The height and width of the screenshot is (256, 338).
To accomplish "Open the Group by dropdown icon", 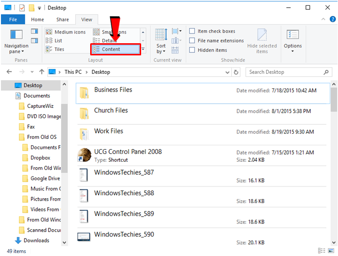I will tap(177, 31).
